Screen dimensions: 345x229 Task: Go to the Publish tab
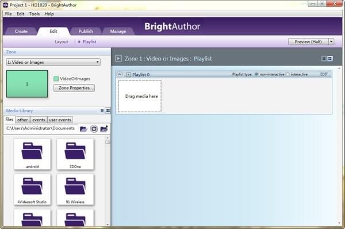[x=86, y=31]
